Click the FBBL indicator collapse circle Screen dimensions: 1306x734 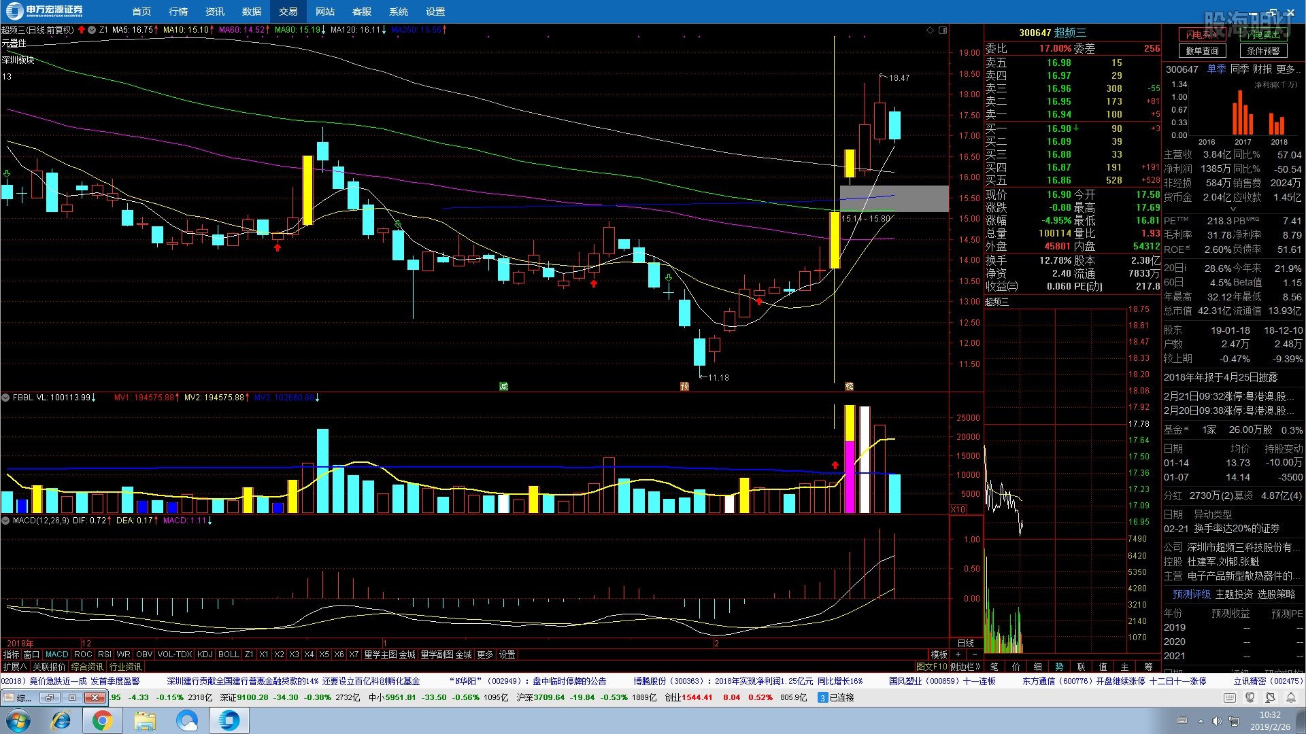tap(5, 398)
